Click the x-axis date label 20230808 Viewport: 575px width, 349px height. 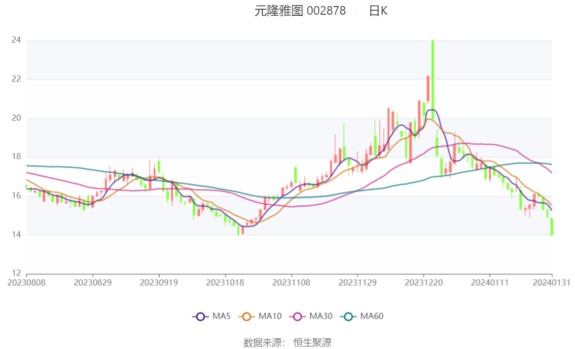[26, 283]
